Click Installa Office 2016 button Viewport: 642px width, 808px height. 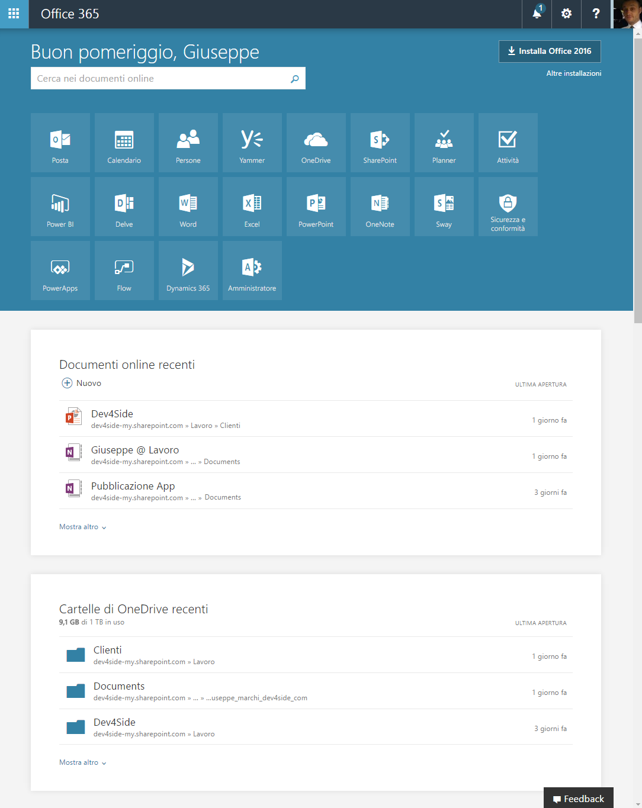pos(550,51)
